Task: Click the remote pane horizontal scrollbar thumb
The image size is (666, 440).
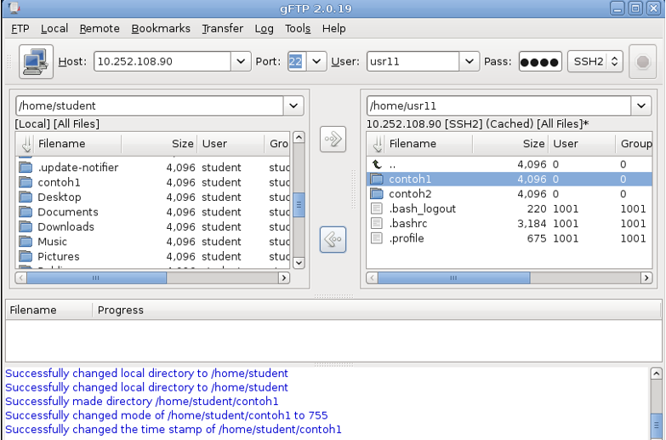Action: tap(453, 278)
